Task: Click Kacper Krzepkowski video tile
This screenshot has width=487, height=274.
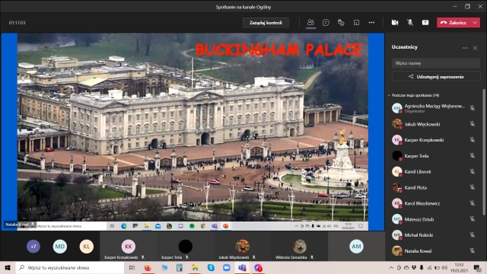Action: 128,246
